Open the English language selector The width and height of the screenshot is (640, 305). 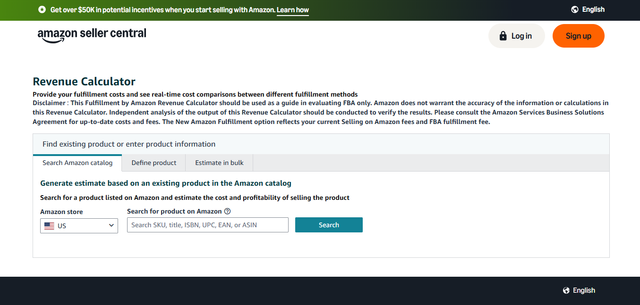pyautogui.click(x=588, y=9)
